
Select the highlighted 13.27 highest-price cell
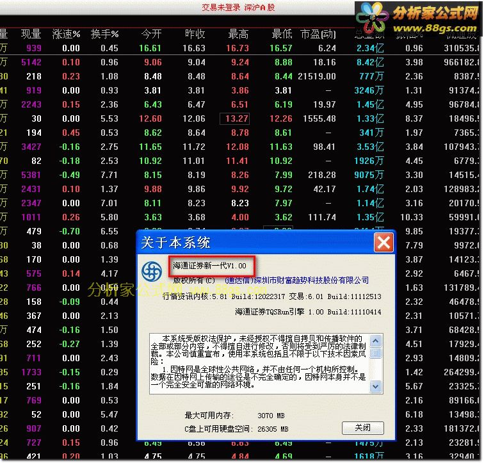click(x=234, y=118)
